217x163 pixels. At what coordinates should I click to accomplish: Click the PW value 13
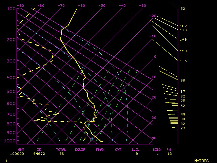click(169, 153)
